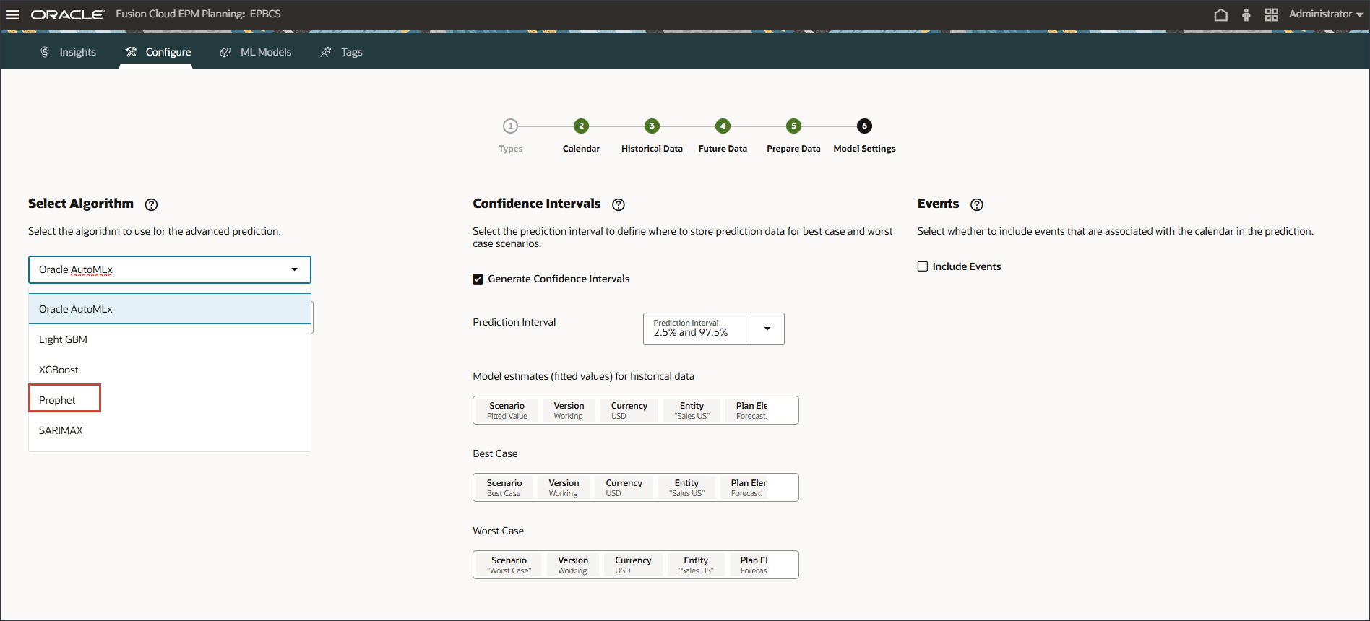Click Scenario Worst Case member

tap(509, 565)
